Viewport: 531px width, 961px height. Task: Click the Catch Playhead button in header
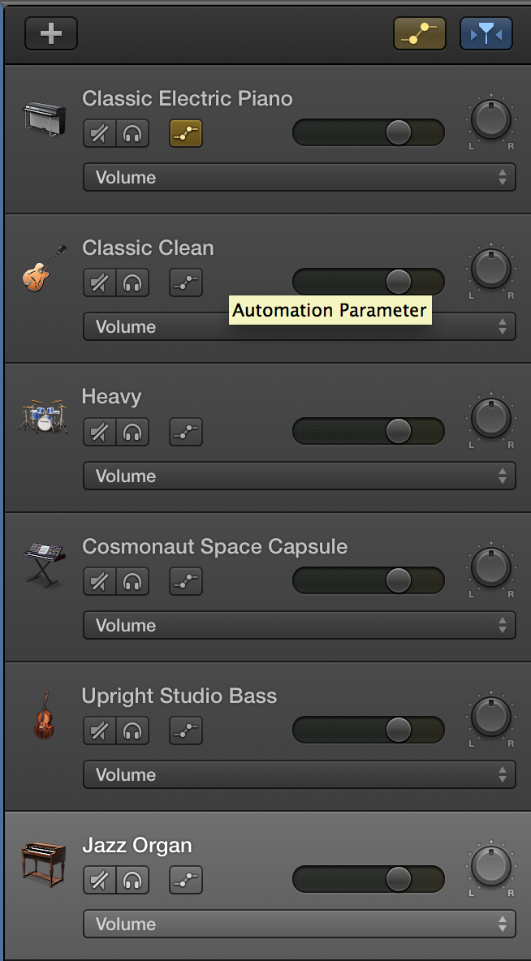point(486,33)
